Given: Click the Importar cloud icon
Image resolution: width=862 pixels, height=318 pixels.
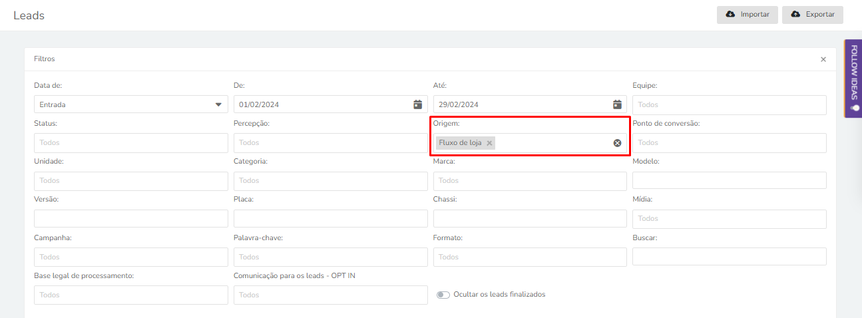Looking at the screenshot, I should click(730, 14).
